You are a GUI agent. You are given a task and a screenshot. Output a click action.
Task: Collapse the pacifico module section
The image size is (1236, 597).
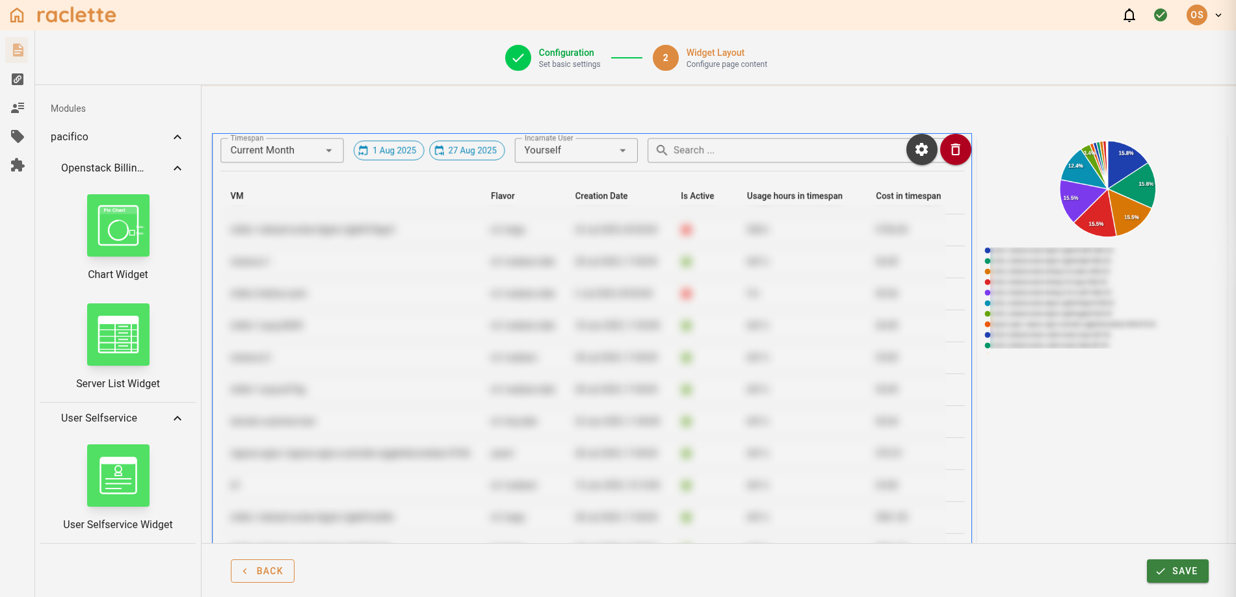click(x=178, y=137)
